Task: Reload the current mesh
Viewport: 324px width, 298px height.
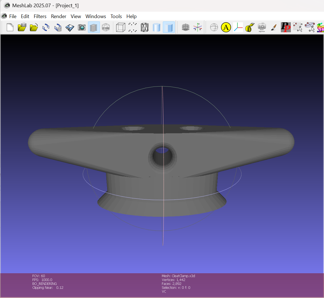Action: coord(46,27)
